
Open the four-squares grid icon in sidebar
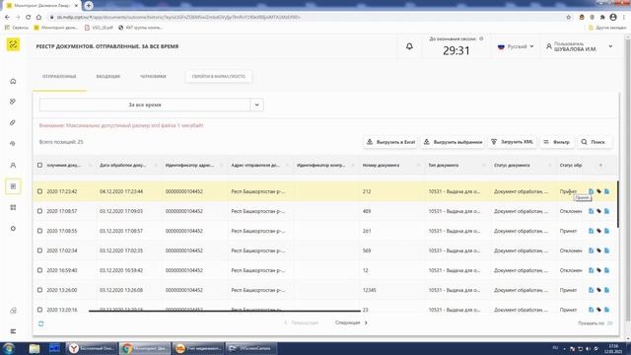click(13, 207)
